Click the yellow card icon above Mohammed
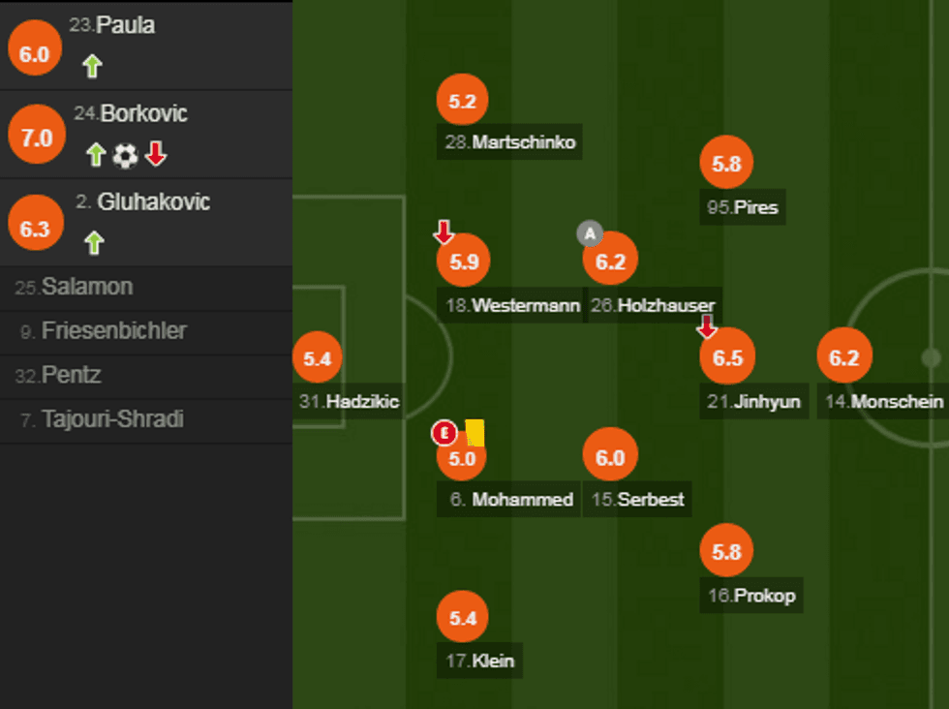The width and height of the screenshot is (949, 709). pos(474,432)
